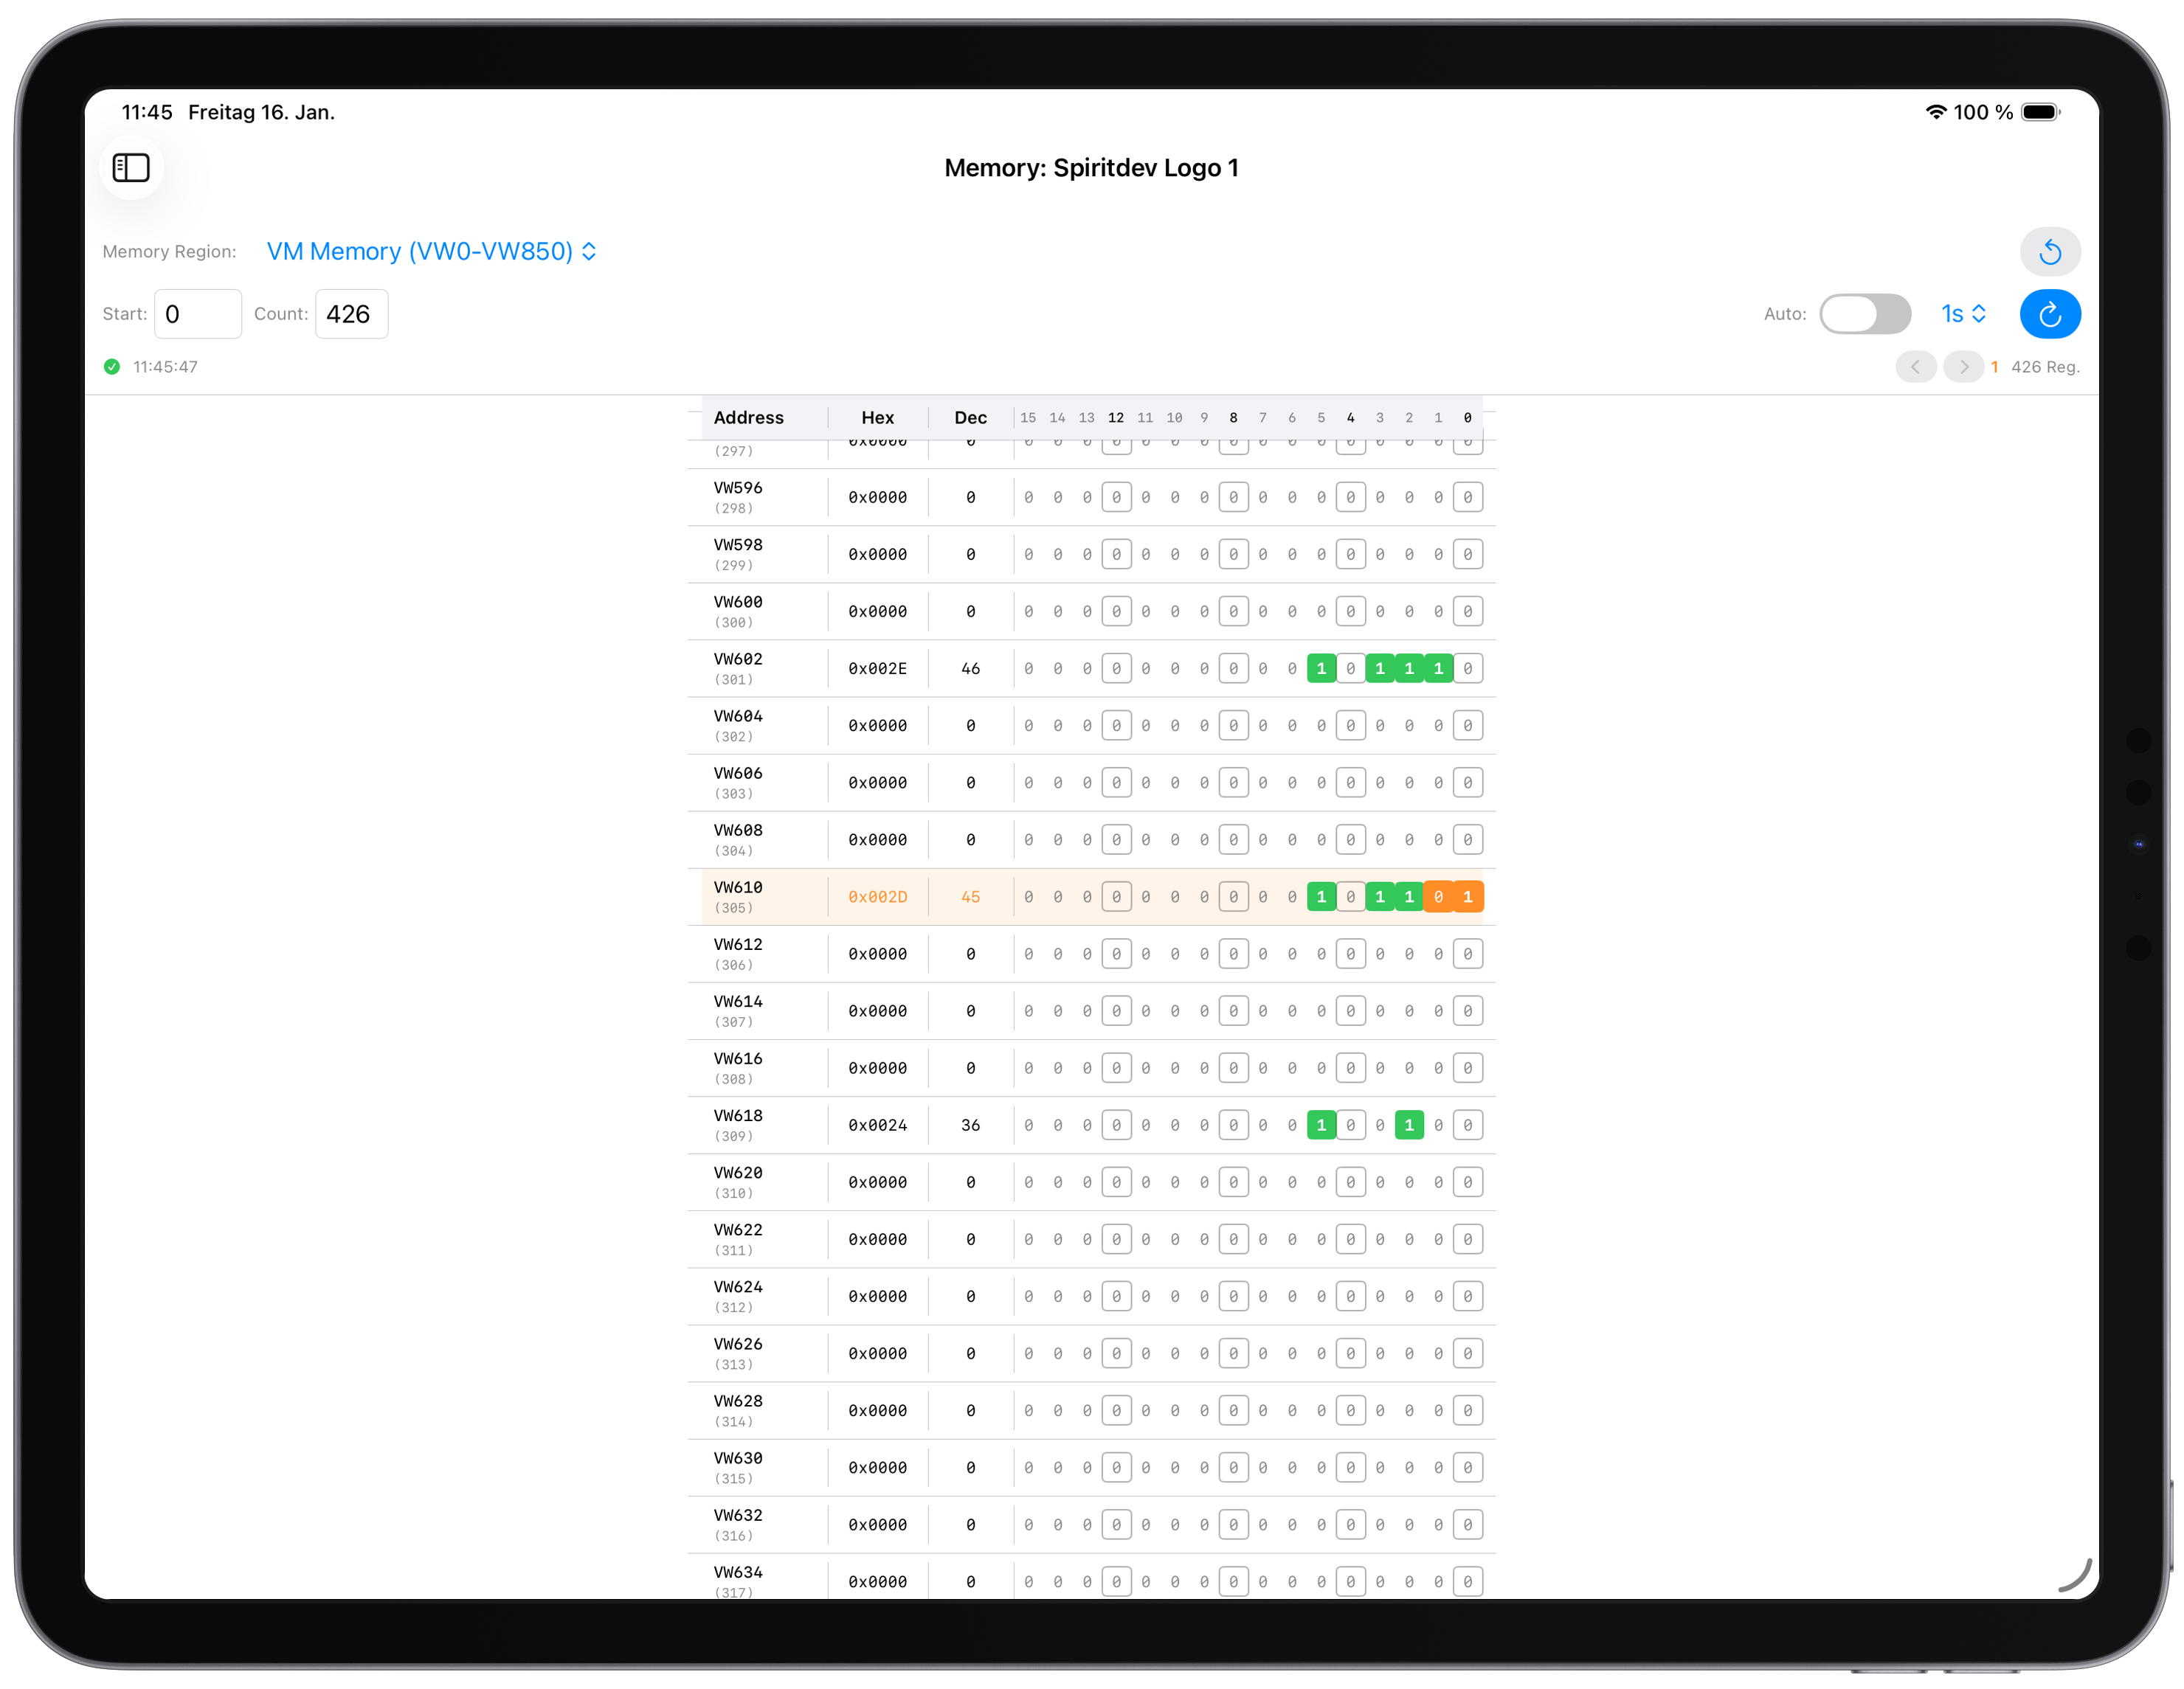Click the orange hex value 0x002D

877,896
